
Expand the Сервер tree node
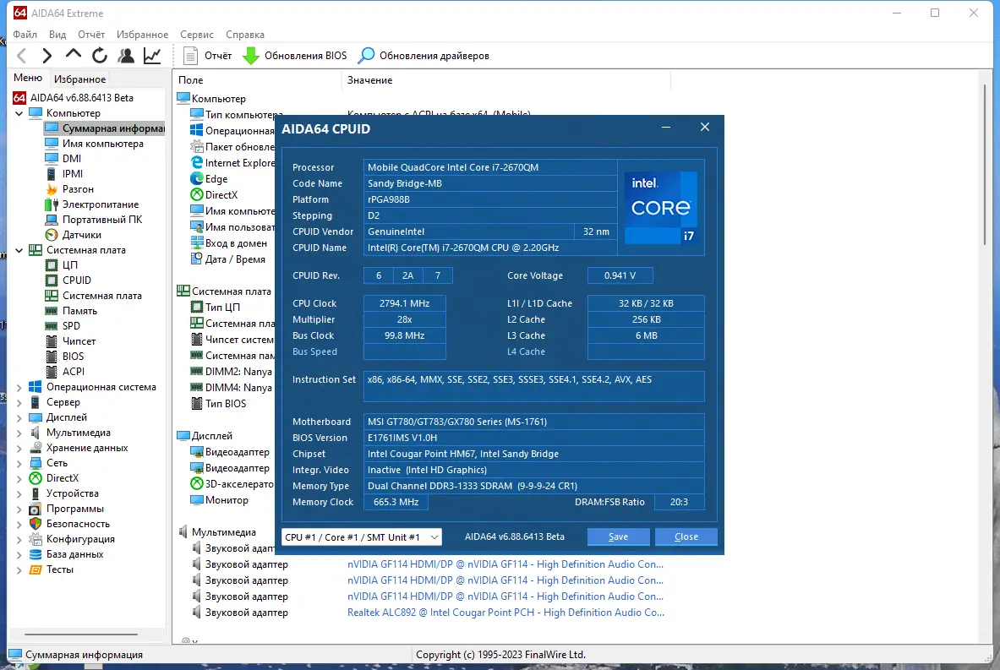pos(19,403)
